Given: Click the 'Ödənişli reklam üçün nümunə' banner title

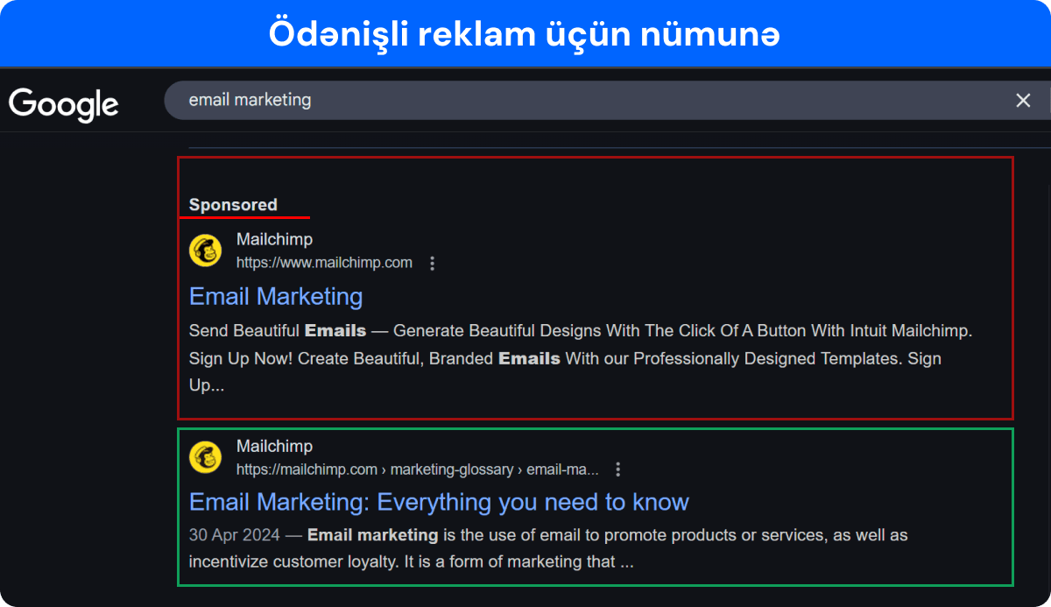Looking at the screenshot, I should point(524,34).
